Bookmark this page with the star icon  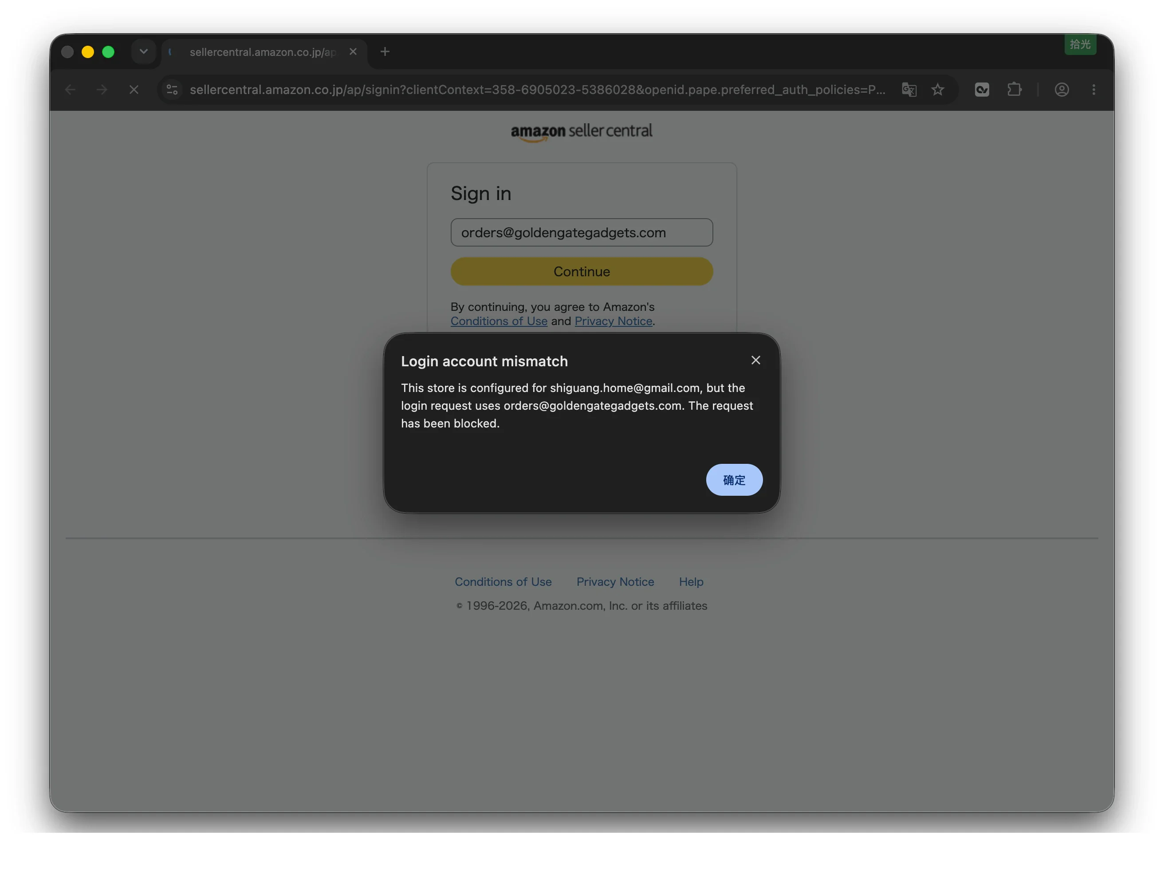point(937,90)
